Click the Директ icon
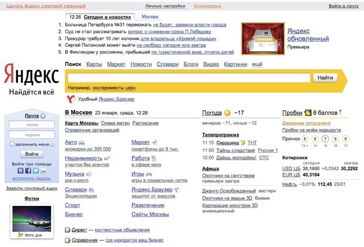 click(x=68, y=230)
